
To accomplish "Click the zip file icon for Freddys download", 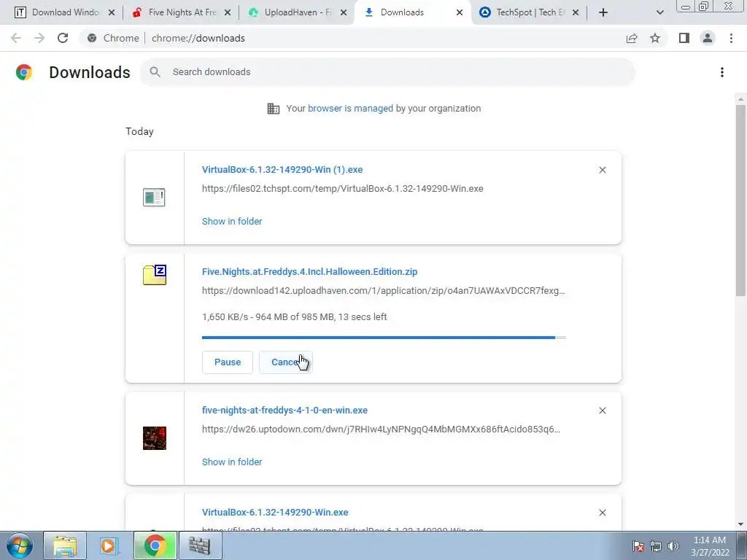I will [155, 275].
